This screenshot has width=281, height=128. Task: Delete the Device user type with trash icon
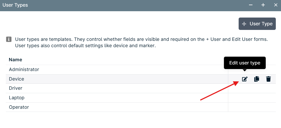pyautogui.click(x=268, y=79)
